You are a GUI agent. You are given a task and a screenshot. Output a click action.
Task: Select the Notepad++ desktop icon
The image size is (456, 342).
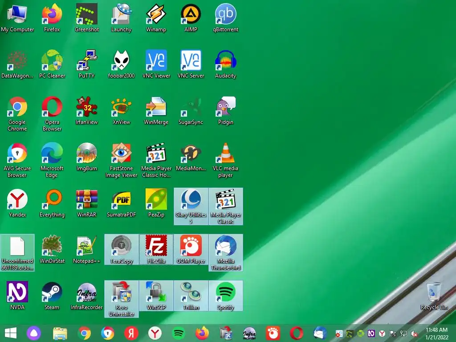point(87,249)
